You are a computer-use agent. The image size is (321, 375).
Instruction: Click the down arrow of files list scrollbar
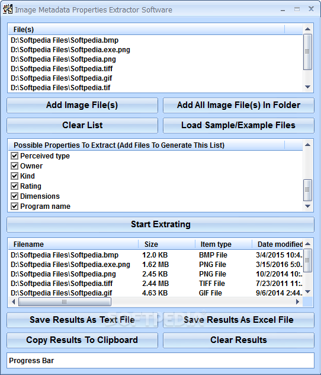click(307, 87)
